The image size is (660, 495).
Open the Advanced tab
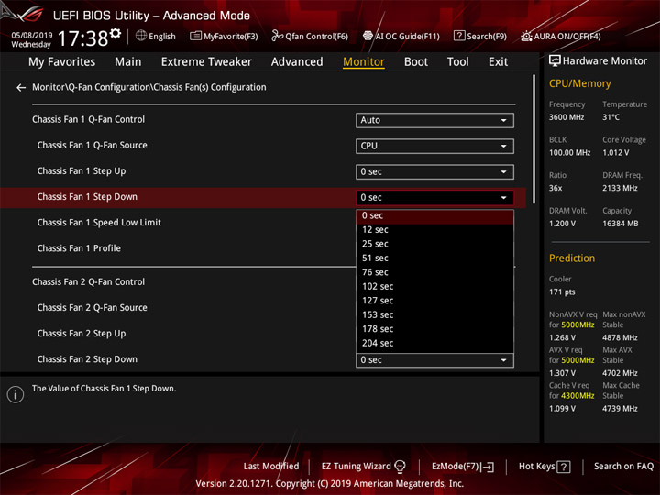(297, 62)
